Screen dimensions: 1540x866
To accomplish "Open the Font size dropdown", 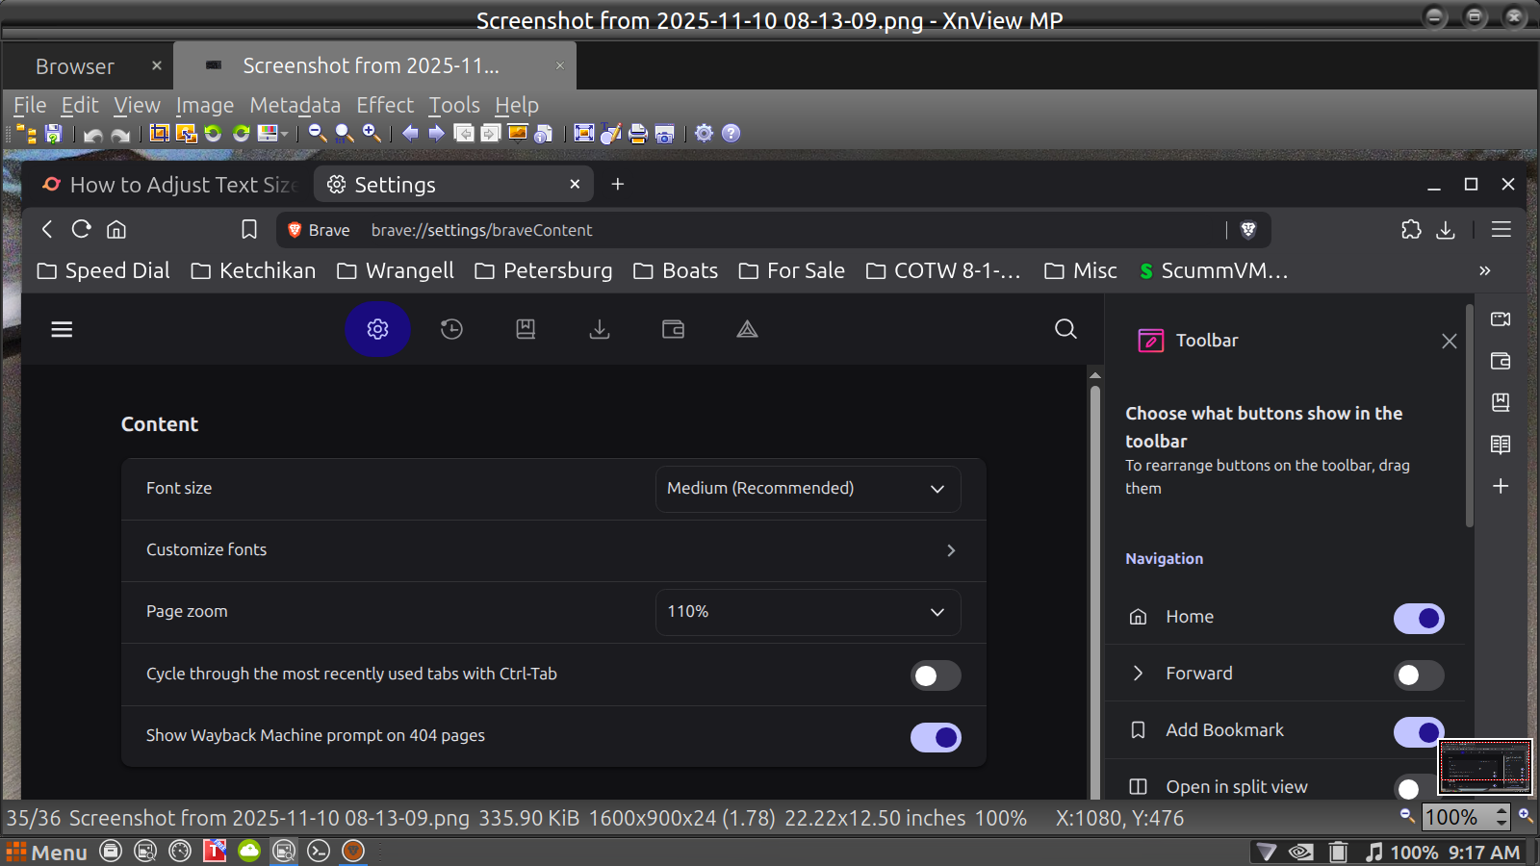I will (x=808, y=489).
